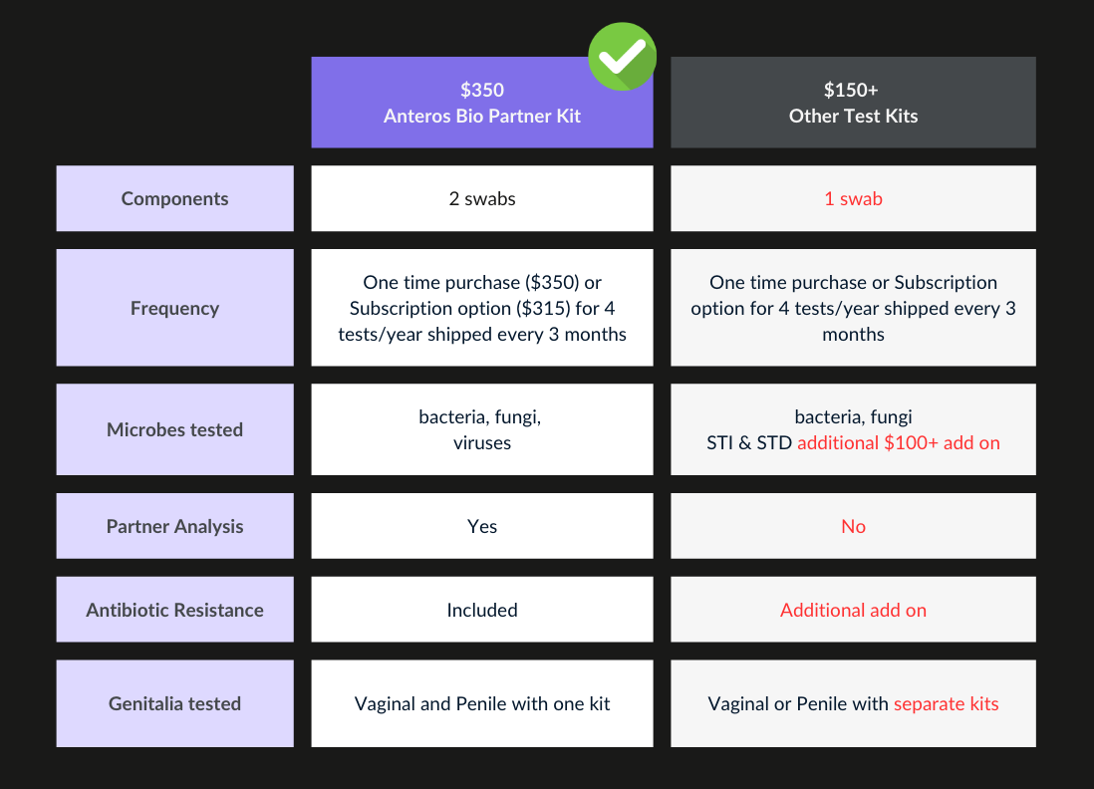
Task: Click the Partner Analysis 'Yes' cell
Action: (x=482, y=526)
